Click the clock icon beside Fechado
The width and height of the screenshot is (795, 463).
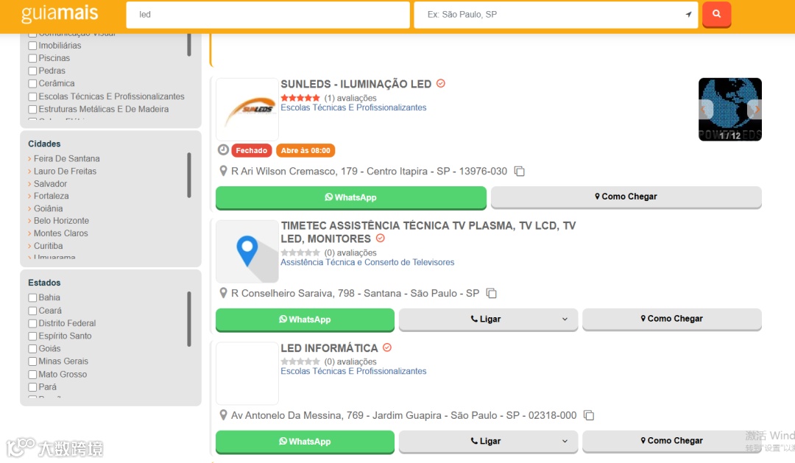pyautogui.click(x=223, y=149)
